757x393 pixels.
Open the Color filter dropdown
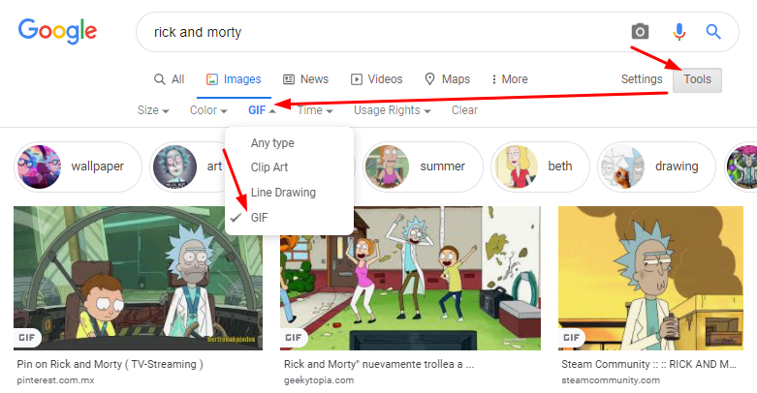pos(208,110)
